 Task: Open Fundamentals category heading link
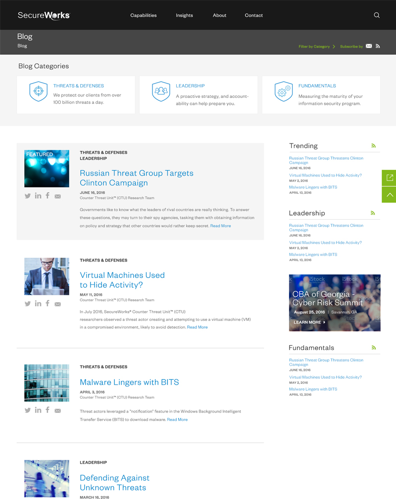(317, 86)
